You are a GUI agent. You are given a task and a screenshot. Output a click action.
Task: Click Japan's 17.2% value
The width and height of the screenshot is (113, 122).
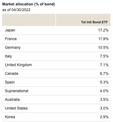(x=103, y=30)
